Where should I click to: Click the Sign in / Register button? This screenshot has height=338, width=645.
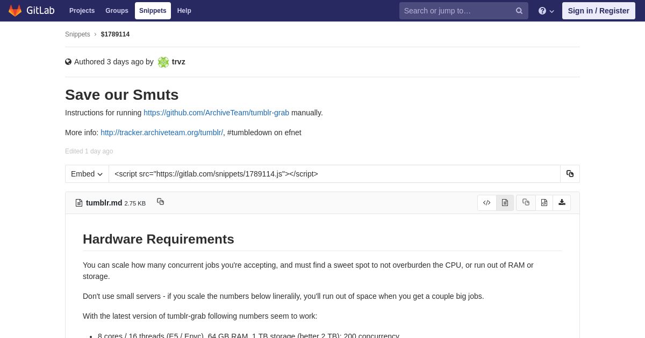599,11
